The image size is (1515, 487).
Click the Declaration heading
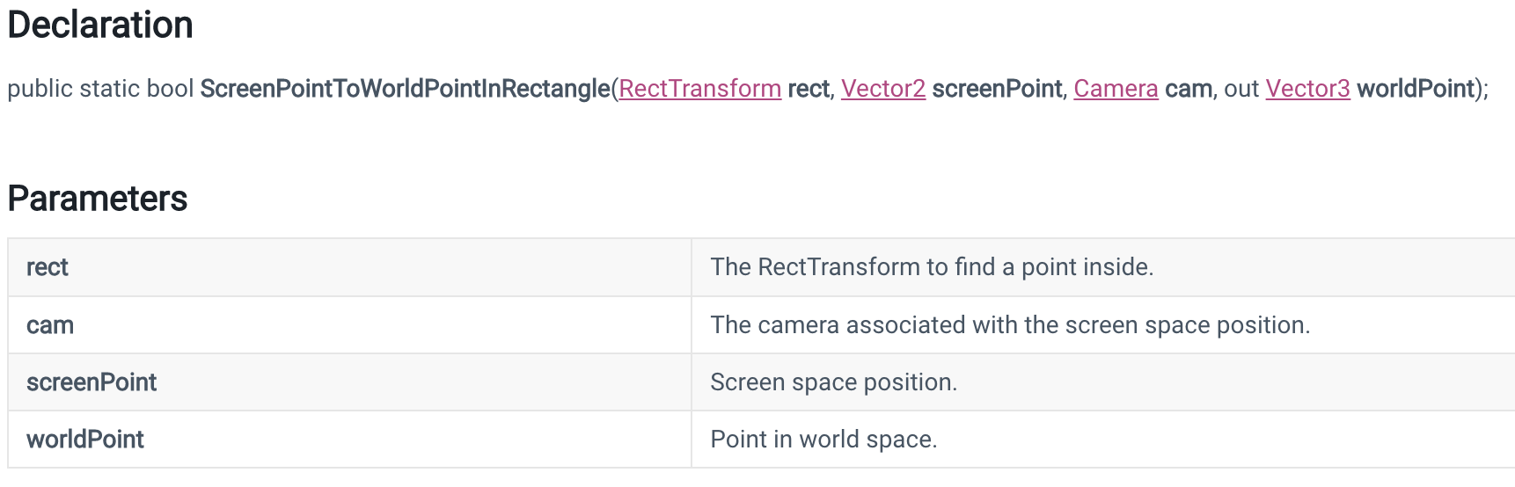pyautogui.click(x=100, y=25)
